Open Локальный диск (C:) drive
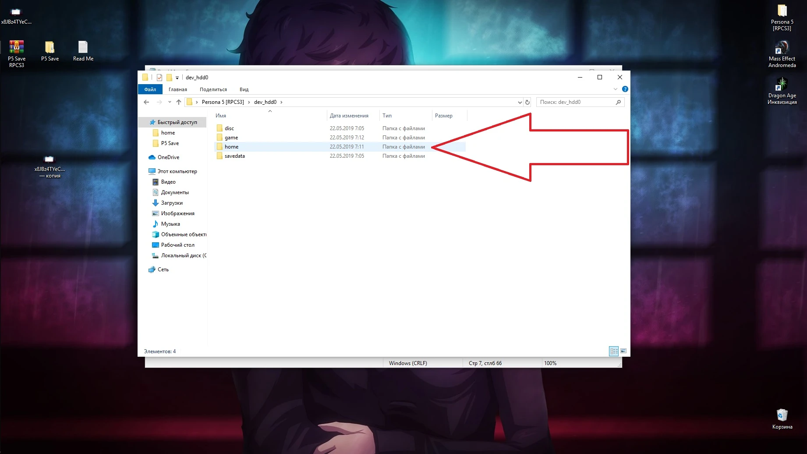807x454 pixels. [179, 255]
